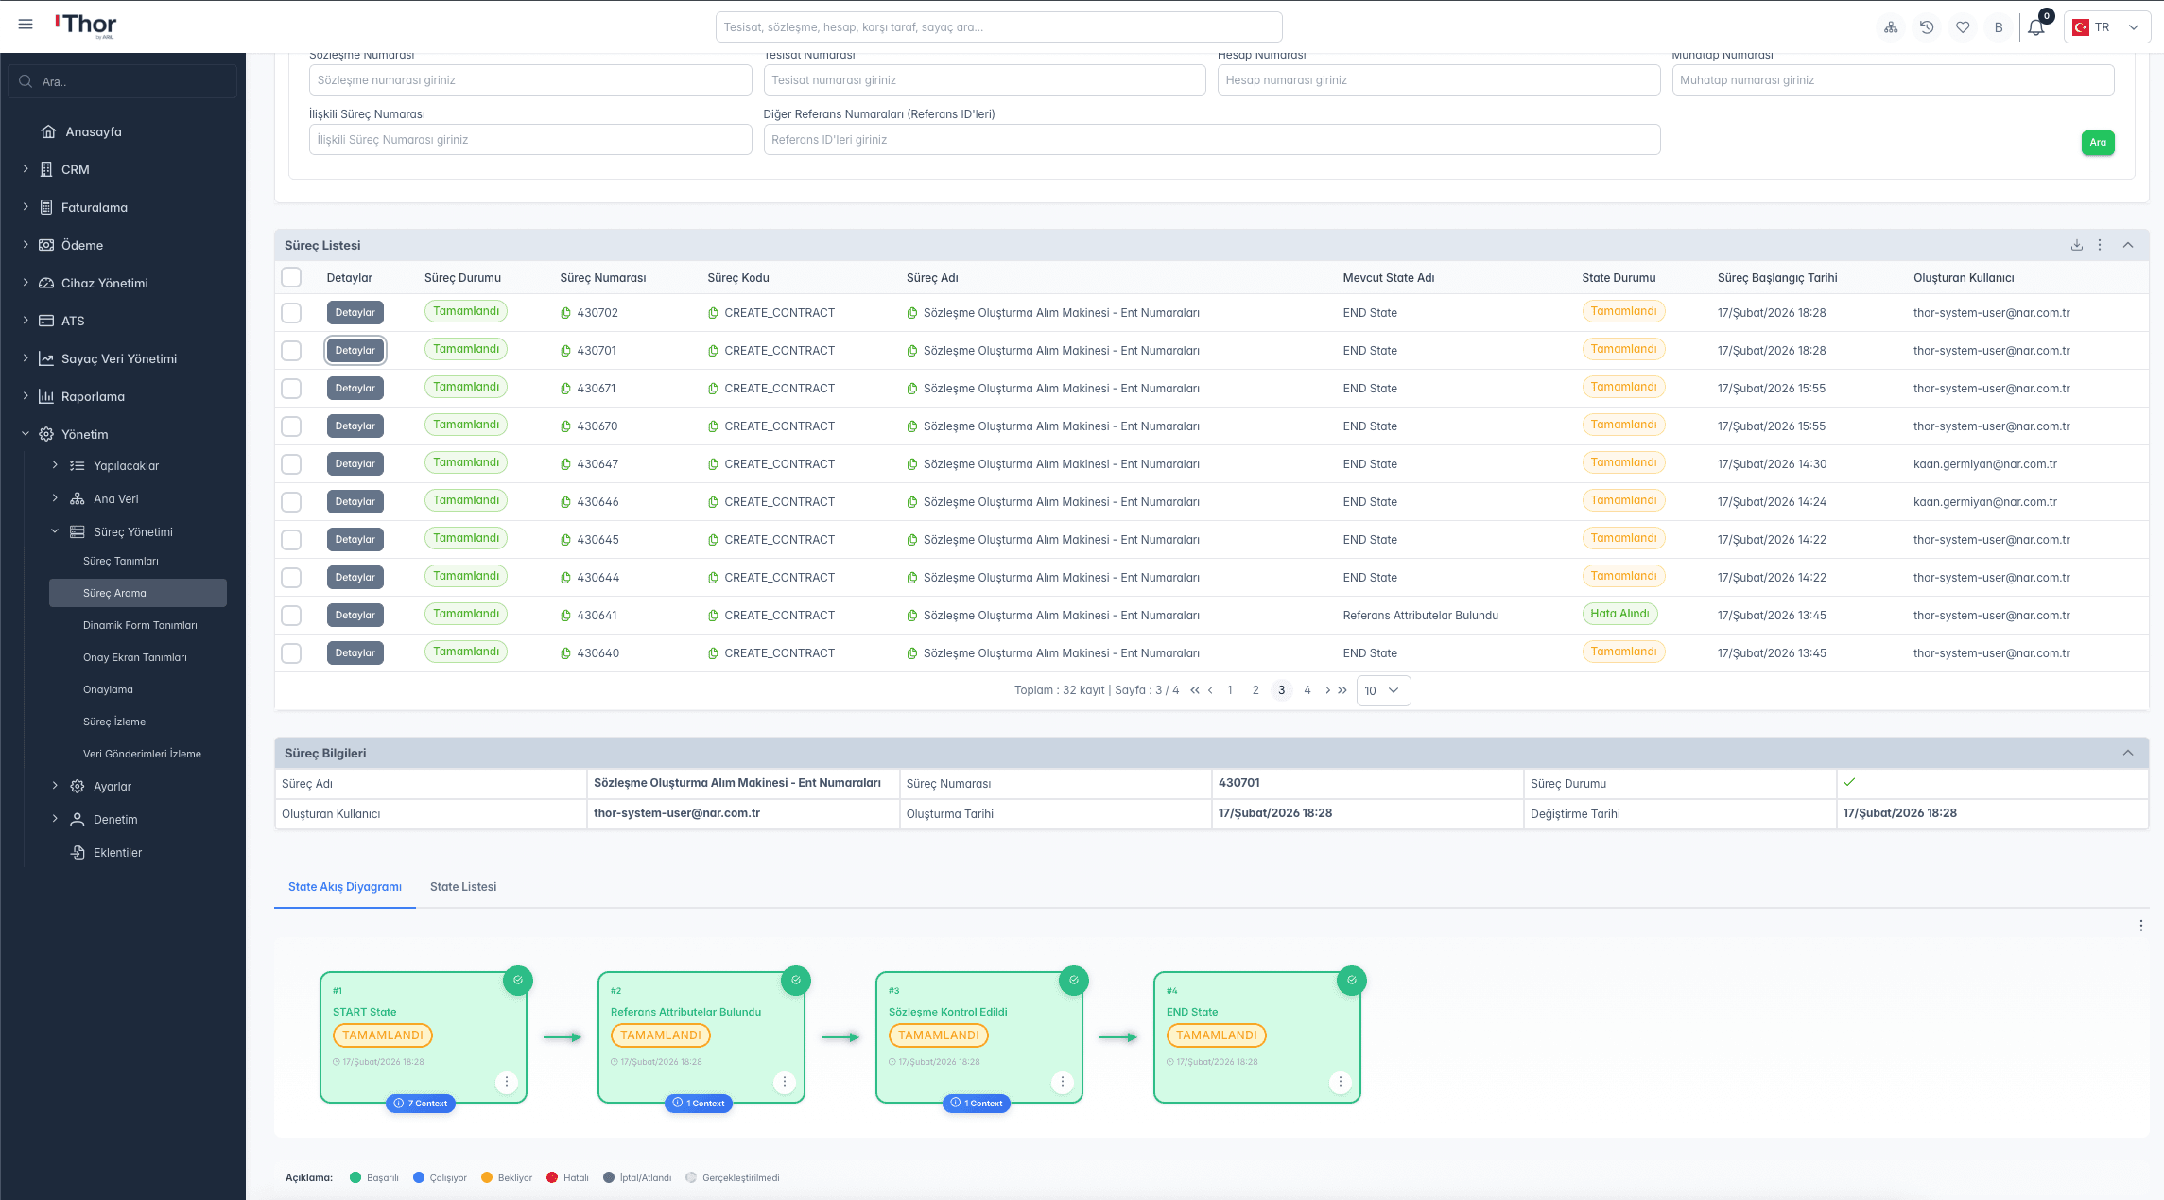Click the 7 Context badge
The width and height of the screenshot is (2164, 1200).
tap(421, 1104)
